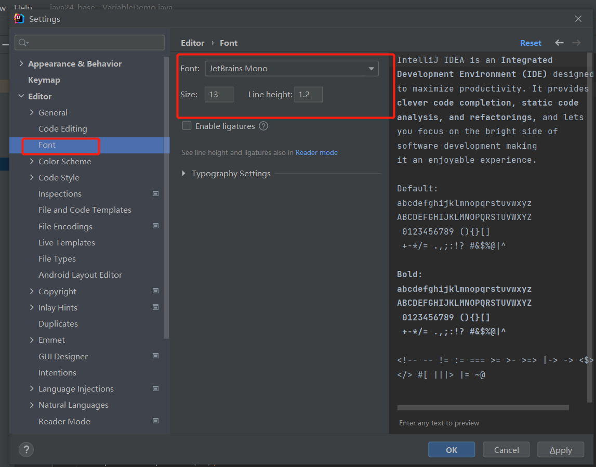The width and height of the screenshot is (596, 467).
Task: Click the settings search magnifier icon
Action: coord(23,43)
